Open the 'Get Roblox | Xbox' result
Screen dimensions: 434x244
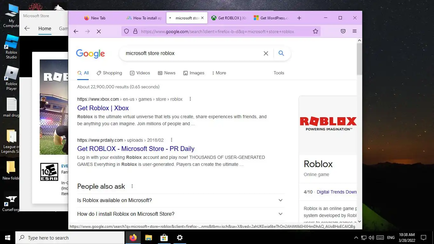pyautogui.click(x=103, y=108)
